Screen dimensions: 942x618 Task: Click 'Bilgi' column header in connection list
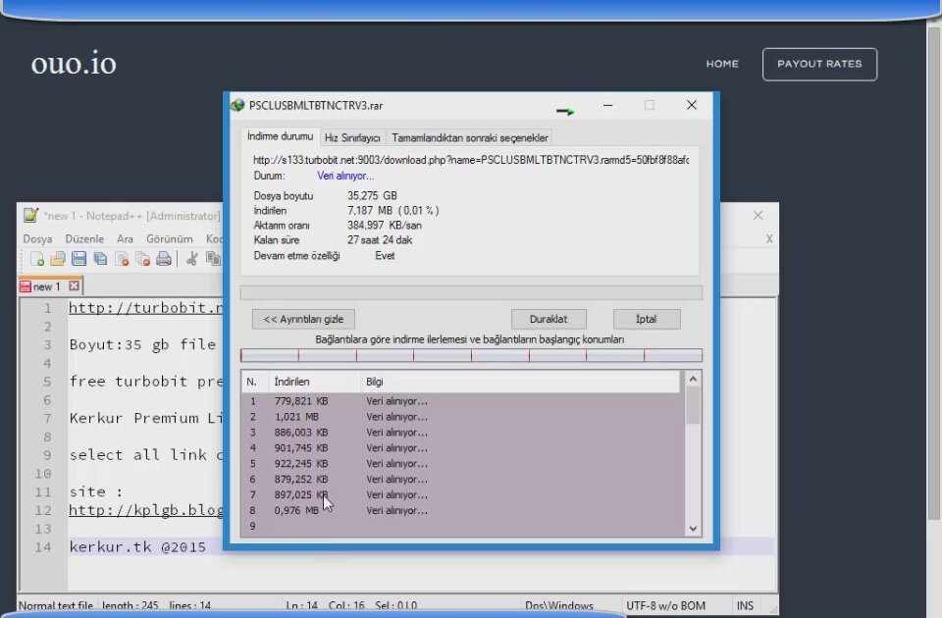coord(520,382)
